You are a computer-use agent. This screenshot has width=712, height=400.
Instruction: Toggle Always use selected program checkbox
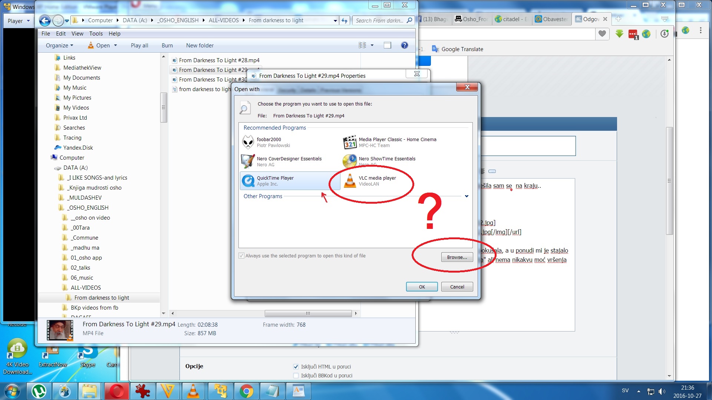pos(241,256)
